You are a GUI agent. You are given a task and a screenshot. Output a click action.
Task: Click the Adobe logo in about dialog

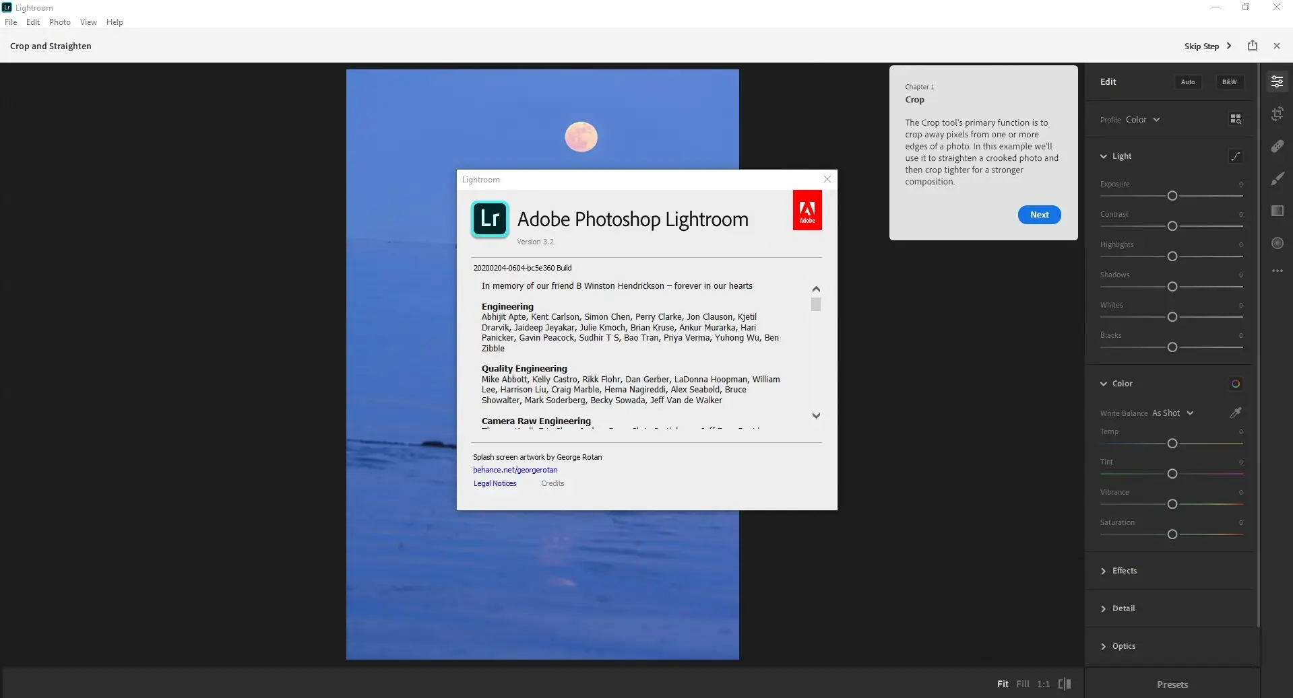(807, 211)
